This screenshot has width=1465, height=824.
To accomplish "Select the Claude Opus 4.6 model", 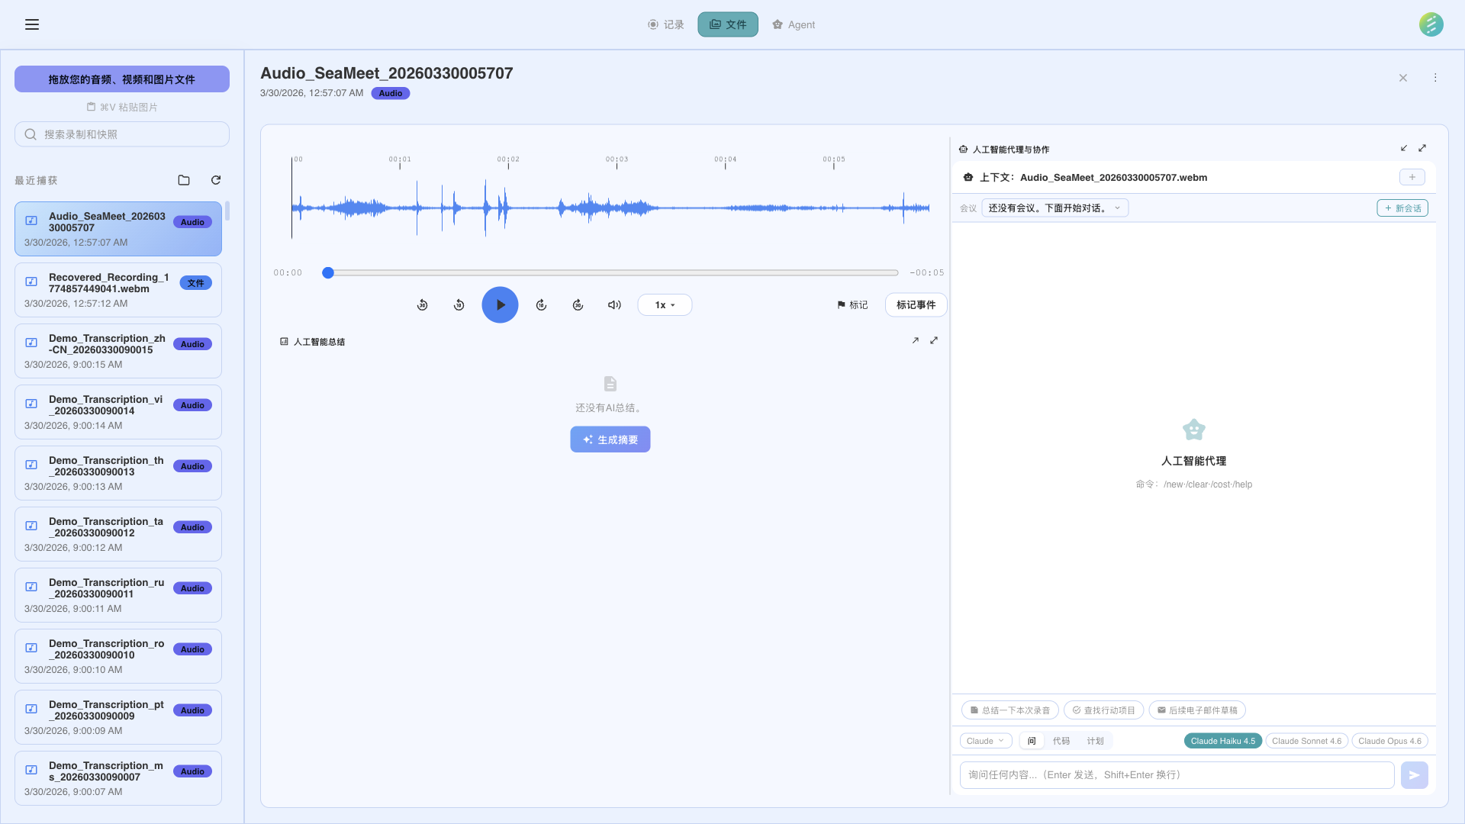I will (x=1389, y=741).
